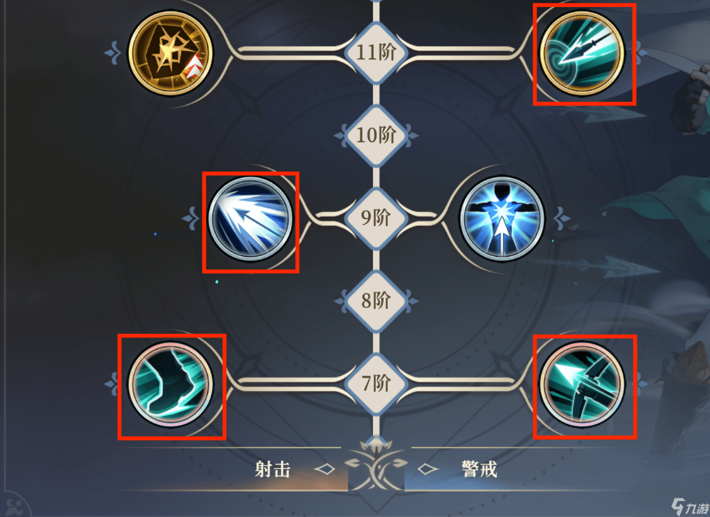The image size is (710, 517).
Task: Select the 10阶 tier diamond
Action: tap(376, 135)
